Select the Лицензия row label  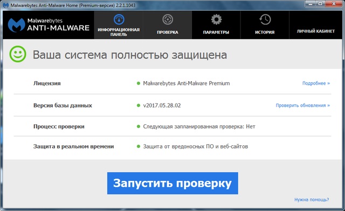point(47,83)
